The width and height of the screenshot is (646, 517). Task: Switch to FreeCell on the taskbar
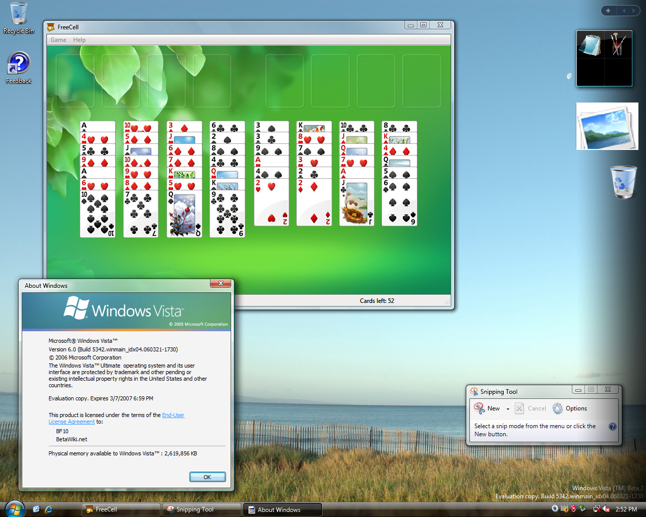[x=121, y=509]
